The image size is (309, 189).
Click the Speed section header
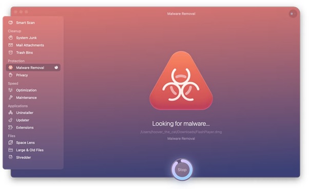(x=13, y=83)
